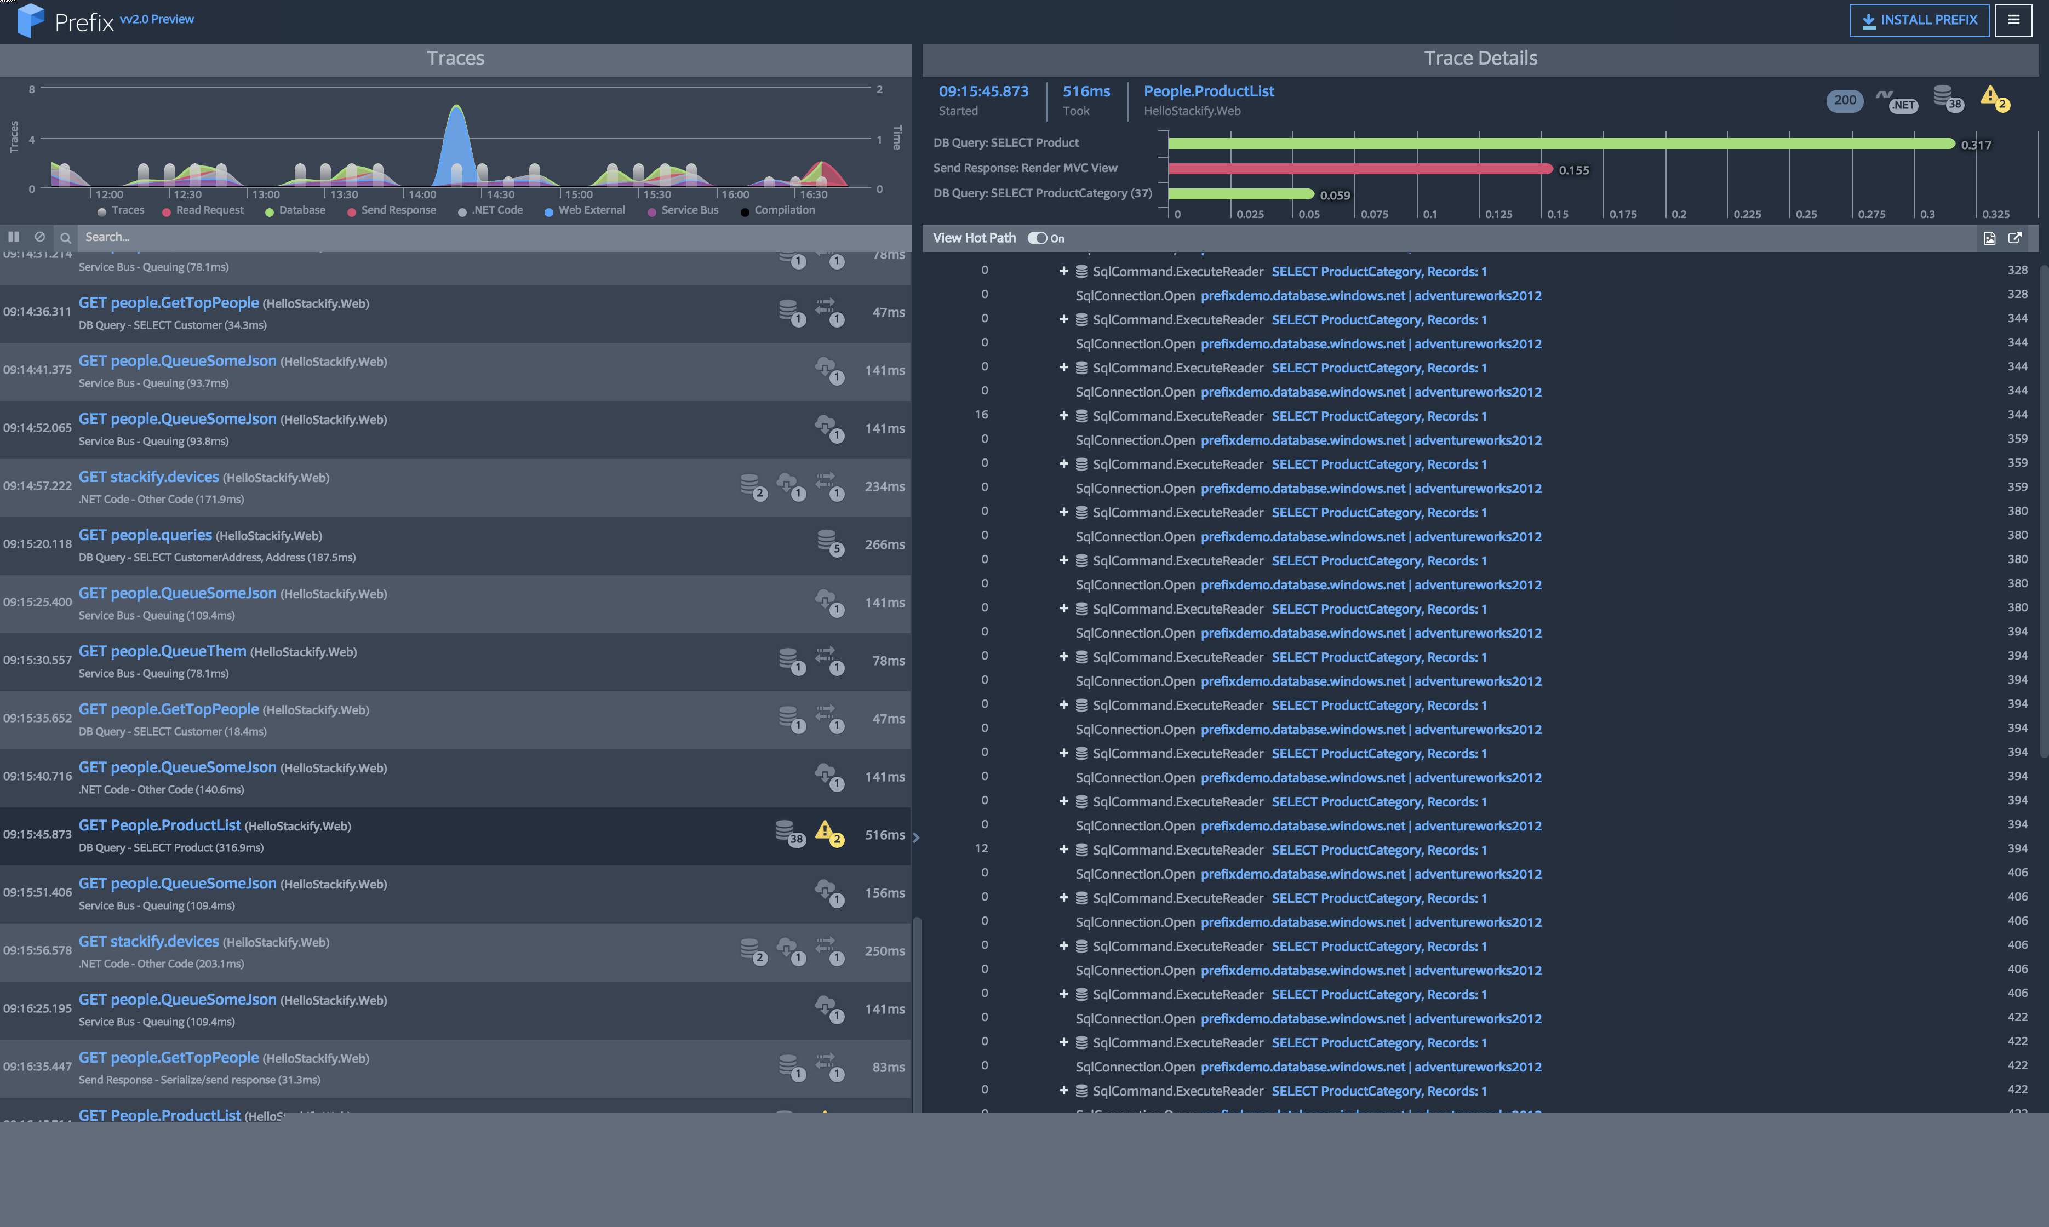This screenshot has width=2049, height=1227.
Task: Open the hamburger menu
Action: (x=2013, y=20)
